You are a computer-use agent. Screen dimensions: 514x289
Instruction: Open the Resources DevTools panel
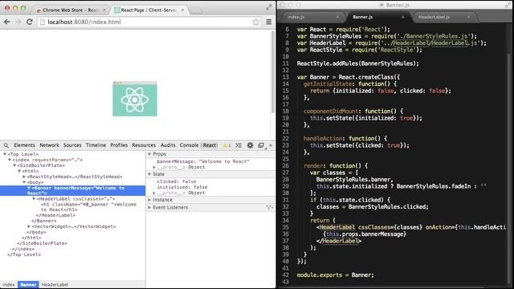pyautogui.click(x=144, y=145)
